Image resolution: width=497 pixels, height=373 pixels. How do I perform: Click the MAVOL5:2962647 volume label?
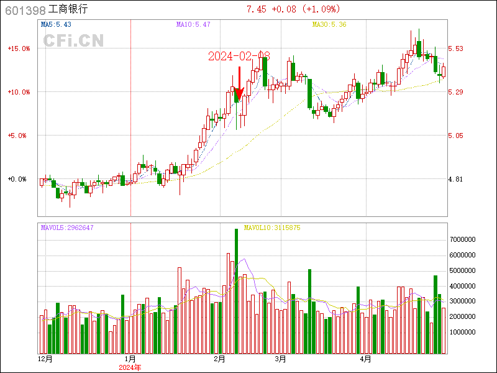pyautogui.click(x=67, y=228)
